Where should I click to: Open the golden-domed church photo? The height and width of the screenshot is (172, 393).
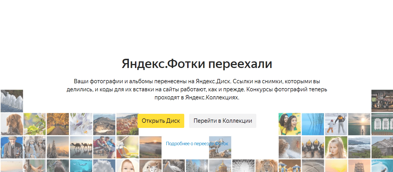220,166
